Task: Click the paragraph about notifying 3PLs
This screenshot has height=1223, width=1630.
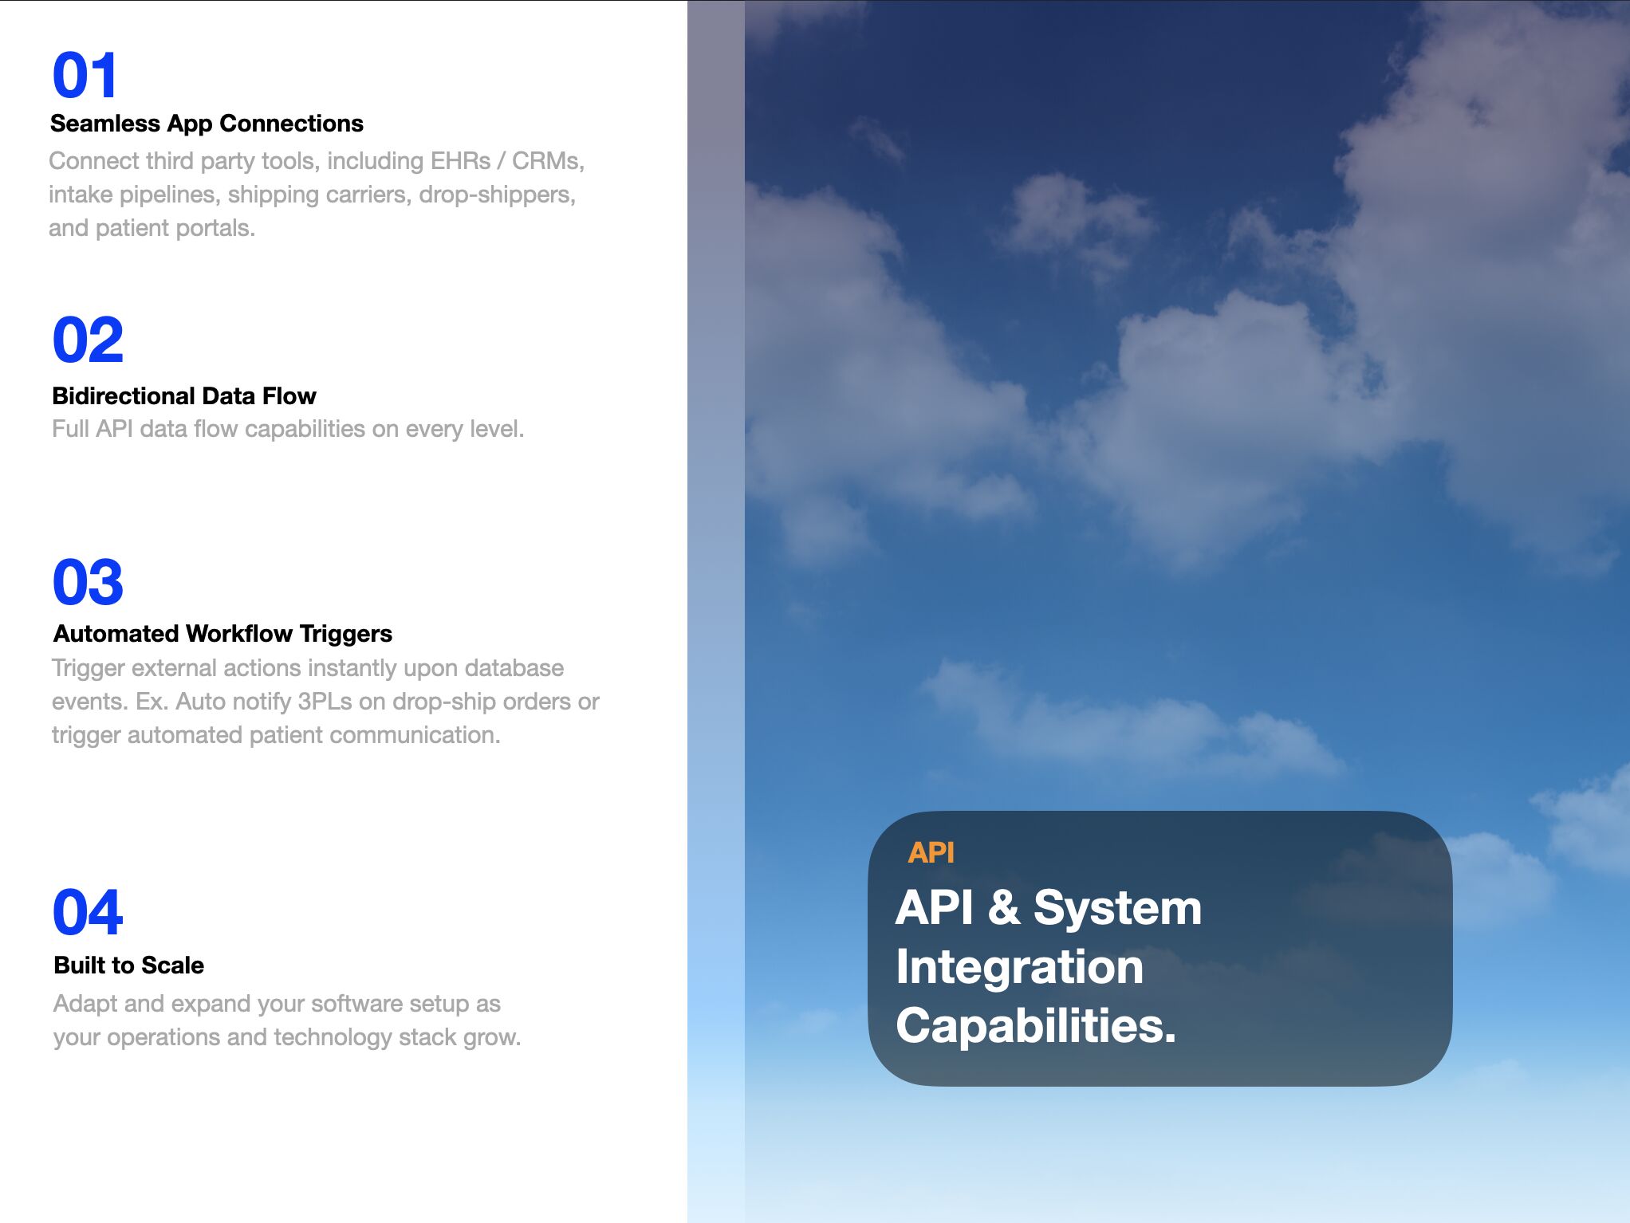Action: tap(325, 701)
